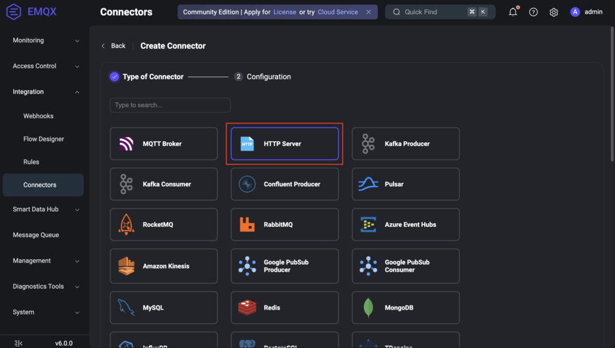
Task: Select the Kafka Producer connector card
Action: [x=405, y=144]
